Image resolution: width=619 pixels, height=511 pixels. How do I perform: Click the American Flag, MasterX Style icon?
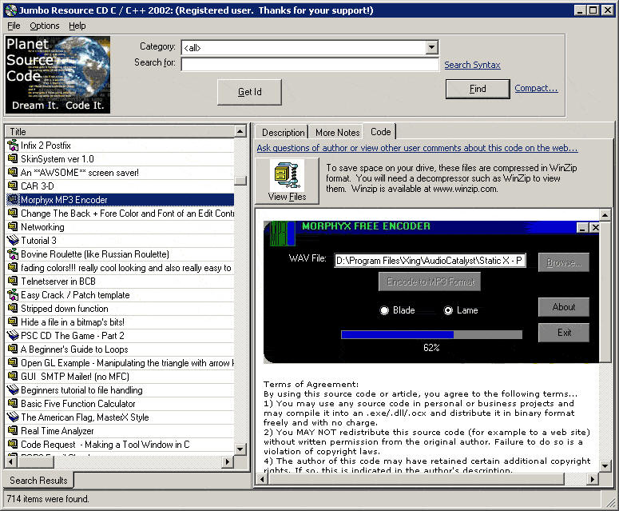pyautogui.click(x=13, y=417)
